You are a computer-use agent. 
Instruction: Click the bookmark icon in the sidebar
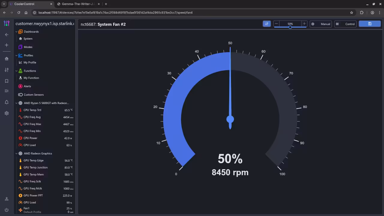pyautogui.click(x=7, y=81)
